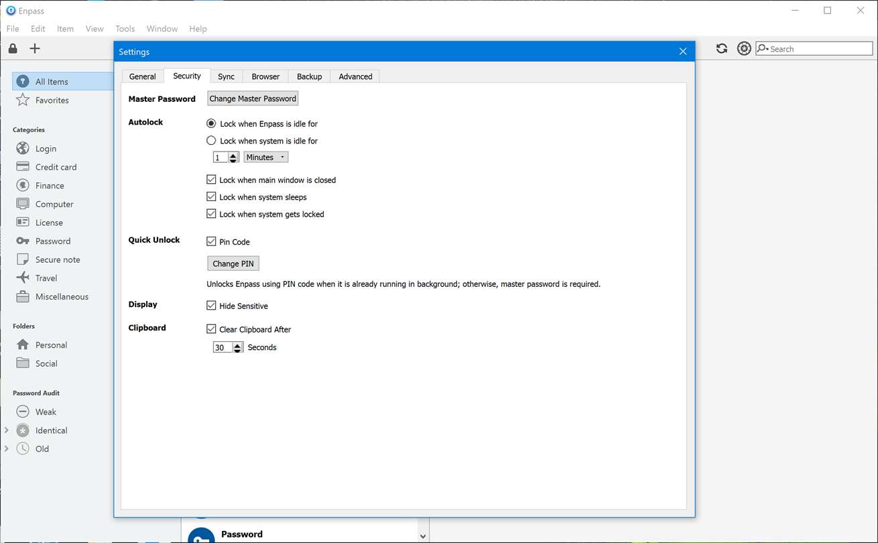Select All Items keyhole icon
The height and width of the screenshot is (543, 878).
[23, 81]
